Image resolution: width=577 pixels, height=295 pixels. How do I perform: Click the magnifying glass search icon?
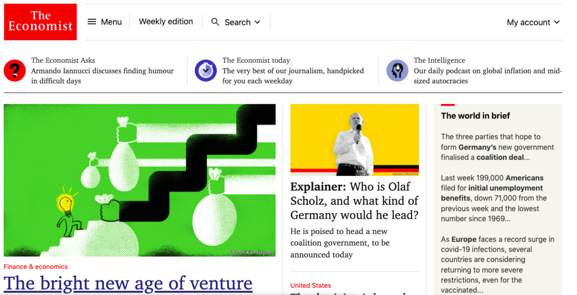pyautogui.click(x=215, y=22)
